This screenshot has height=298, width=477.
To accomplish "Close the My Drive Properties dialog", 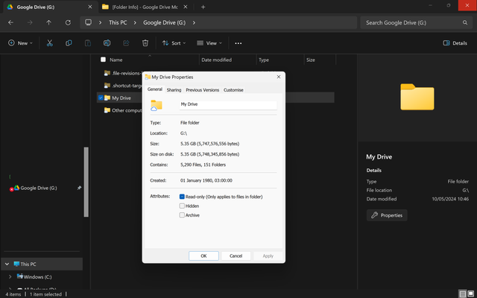I will click(x=278, y=77).
